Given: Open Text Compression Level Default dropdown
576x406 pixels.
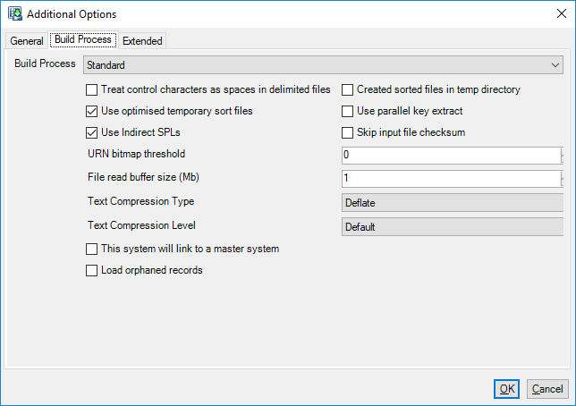Looking at the screenshot, I should pyautogui.click(x=453, y=227).
